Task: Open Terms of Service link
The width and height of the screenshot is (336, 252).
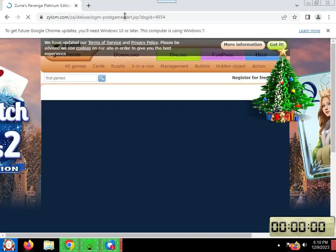Action: pos(105,42)
